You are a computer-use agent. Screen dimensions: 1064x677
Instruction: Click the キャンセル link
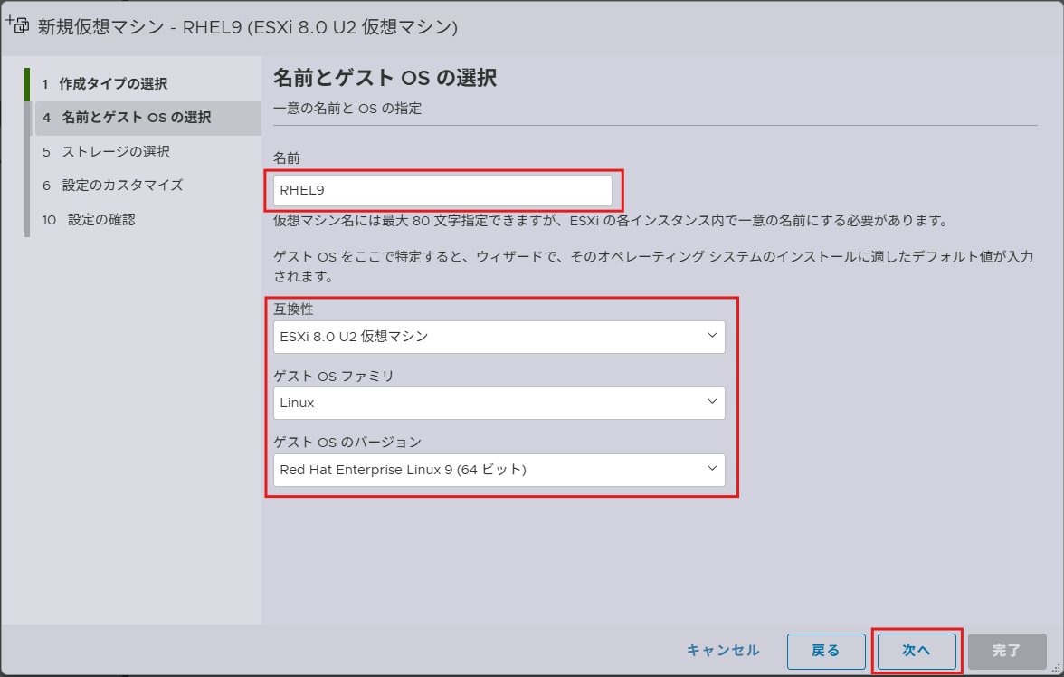pos(723,651)
